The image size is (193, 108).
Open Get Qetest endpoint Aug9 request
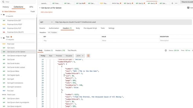tap(17, 55)
